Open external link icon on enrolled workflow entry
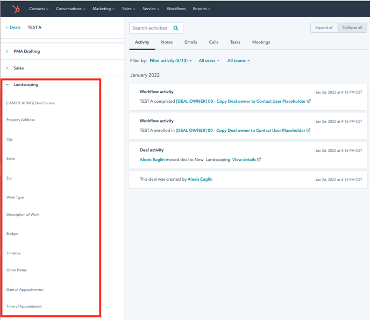370x320 pixels. [x=308, y=130]
